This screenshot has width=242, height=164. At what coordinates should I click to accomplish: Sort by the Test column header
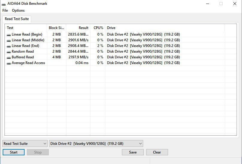click(x=26, y=28)
